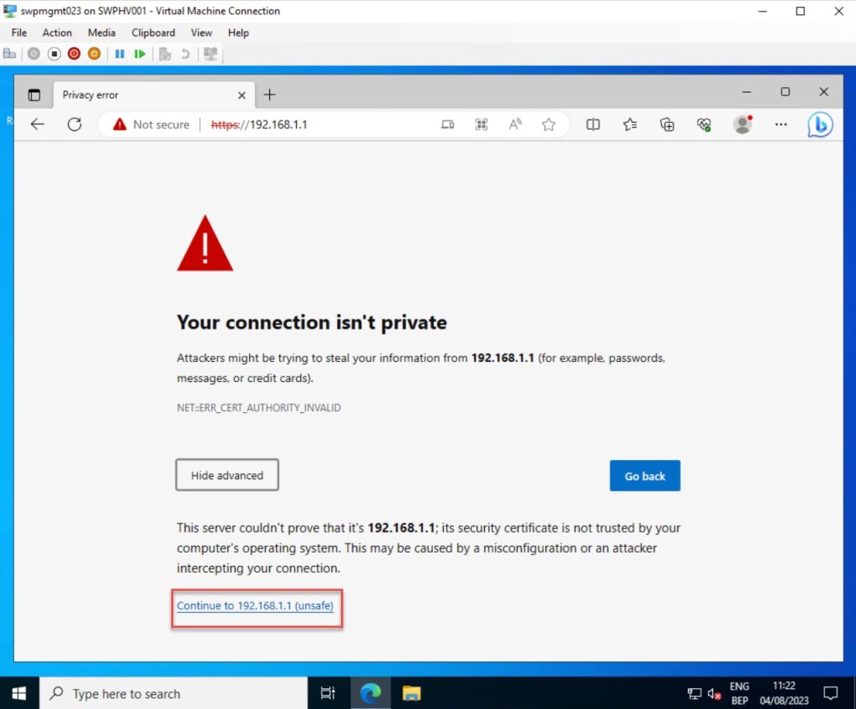The width and height of the screenshot is (856, 709).
Task: Click the Hide advanced button
Action: (227, 475)
